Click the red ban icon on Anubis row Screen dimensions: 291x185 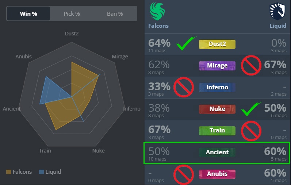[x=184, y=175]
